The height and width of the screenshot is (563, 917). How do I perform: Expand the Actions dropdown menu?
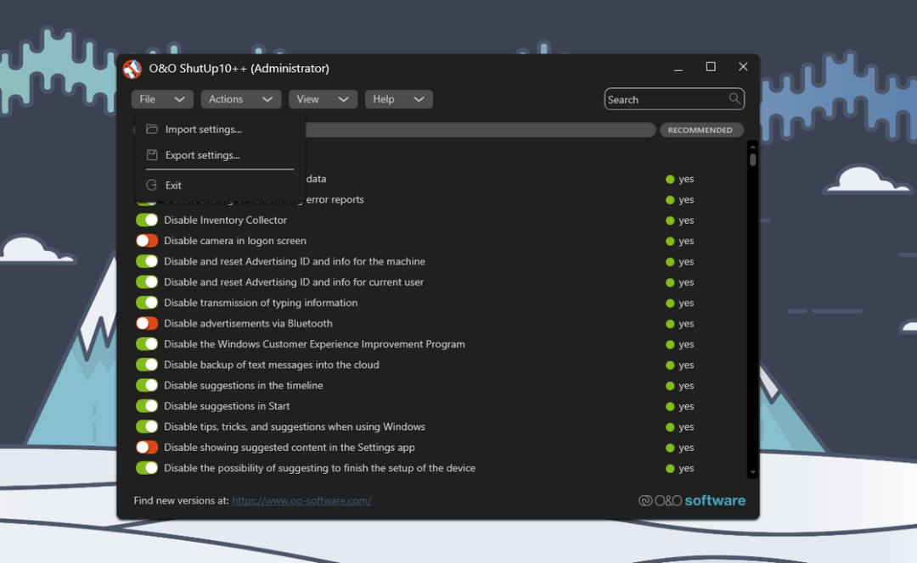tap(240, 99)
